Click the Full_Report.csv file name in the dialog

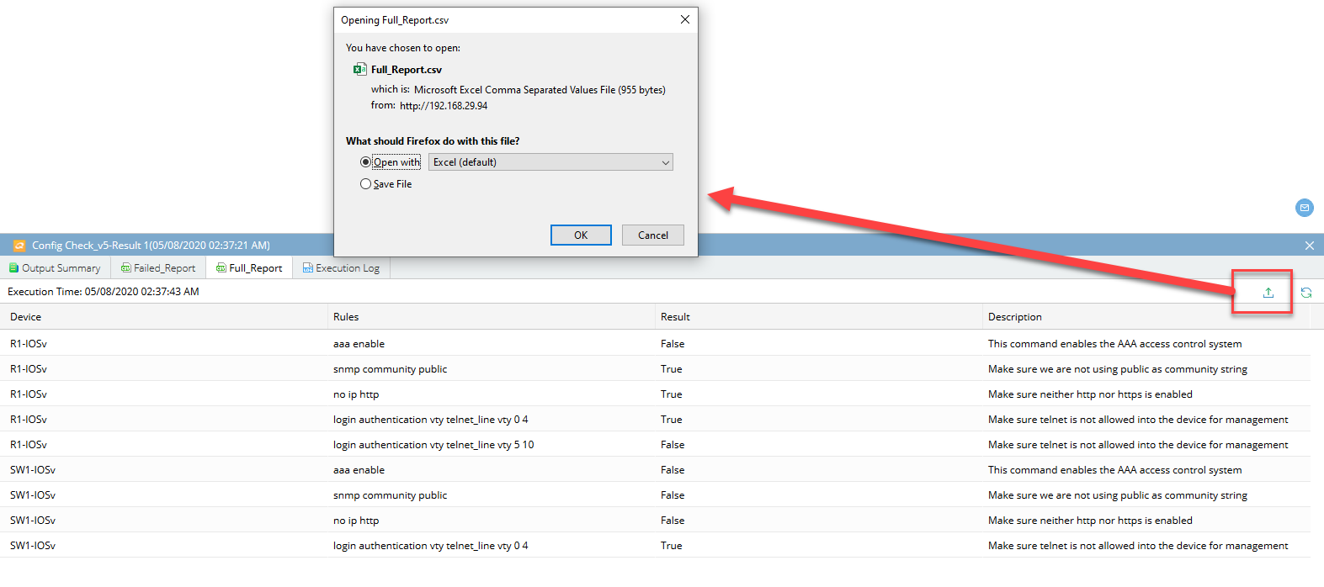pyautogui.click(x=407, y=70)
